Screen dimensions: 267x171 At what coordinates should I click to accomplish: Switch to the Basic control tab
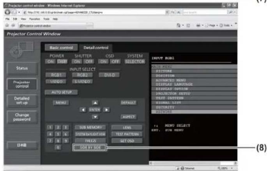point(61,48)
